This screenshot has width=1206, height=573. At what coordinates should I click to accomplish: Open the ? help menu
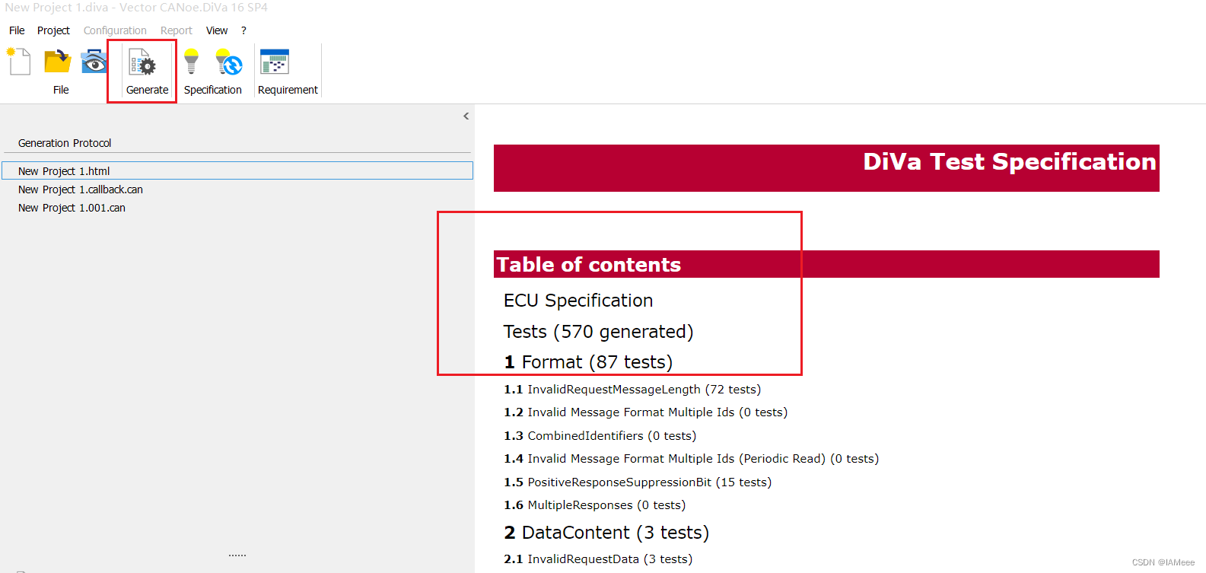coord(243,30)
